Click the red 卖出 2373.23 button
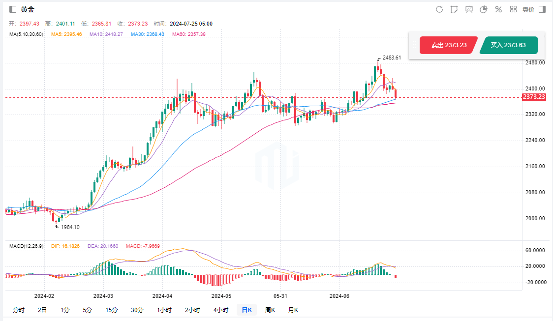Viewport: 553px width, 321px height. tap(449, 45)
